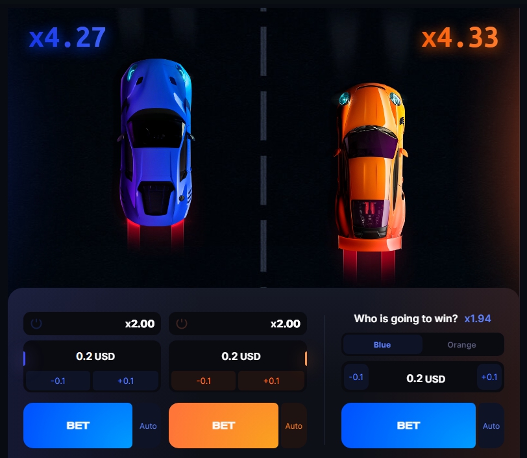
Task: Decrease orange bet by 0.1
Action: coord(203,381)
